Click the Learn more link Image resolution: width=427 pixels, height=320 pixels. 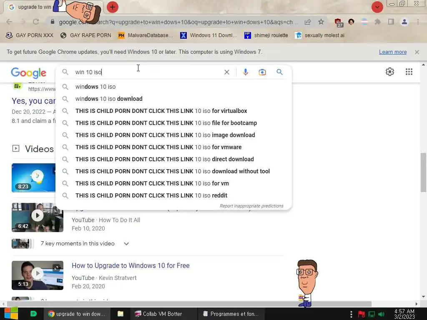pyautogui.click(x=393, y=52)
